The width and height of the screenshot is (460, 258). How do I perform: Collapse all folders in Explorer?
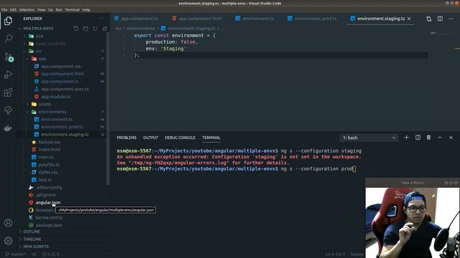[x=105, y=29]
